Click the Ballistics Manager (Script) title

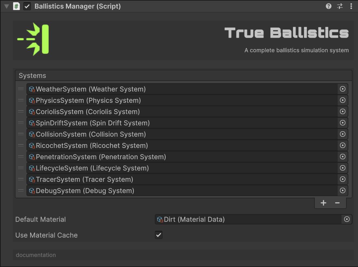(x=78, y=6)
